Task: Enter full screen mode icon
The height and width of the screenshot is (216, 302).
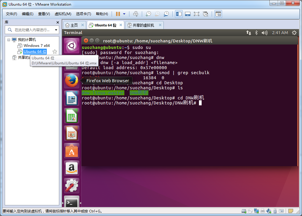Action: coord(197,14)
